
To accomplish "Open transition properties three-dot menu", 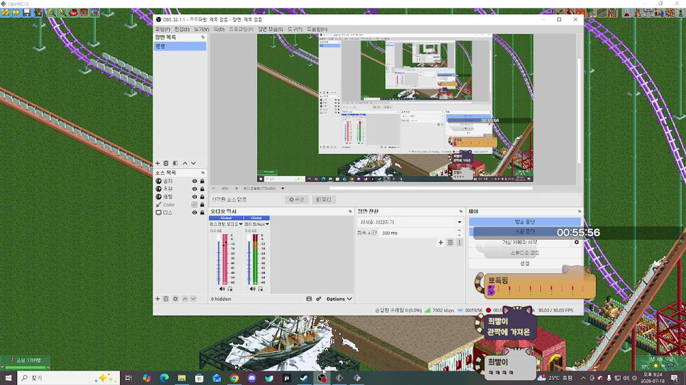I will point(459,242).
